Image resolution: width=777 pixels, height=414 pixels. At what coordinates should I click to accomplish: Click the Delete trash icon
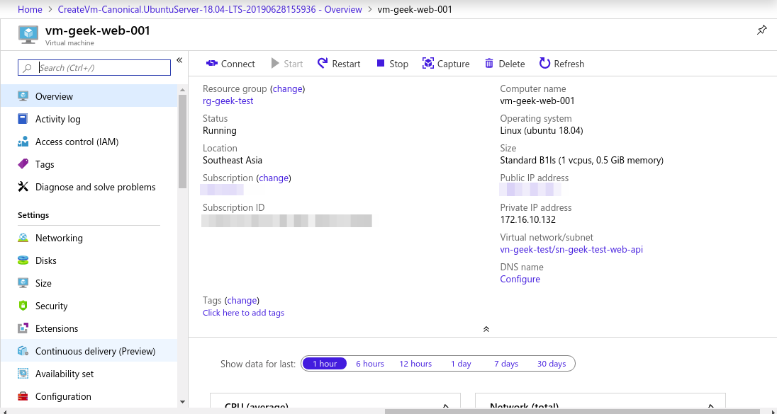tap(489, 63)
